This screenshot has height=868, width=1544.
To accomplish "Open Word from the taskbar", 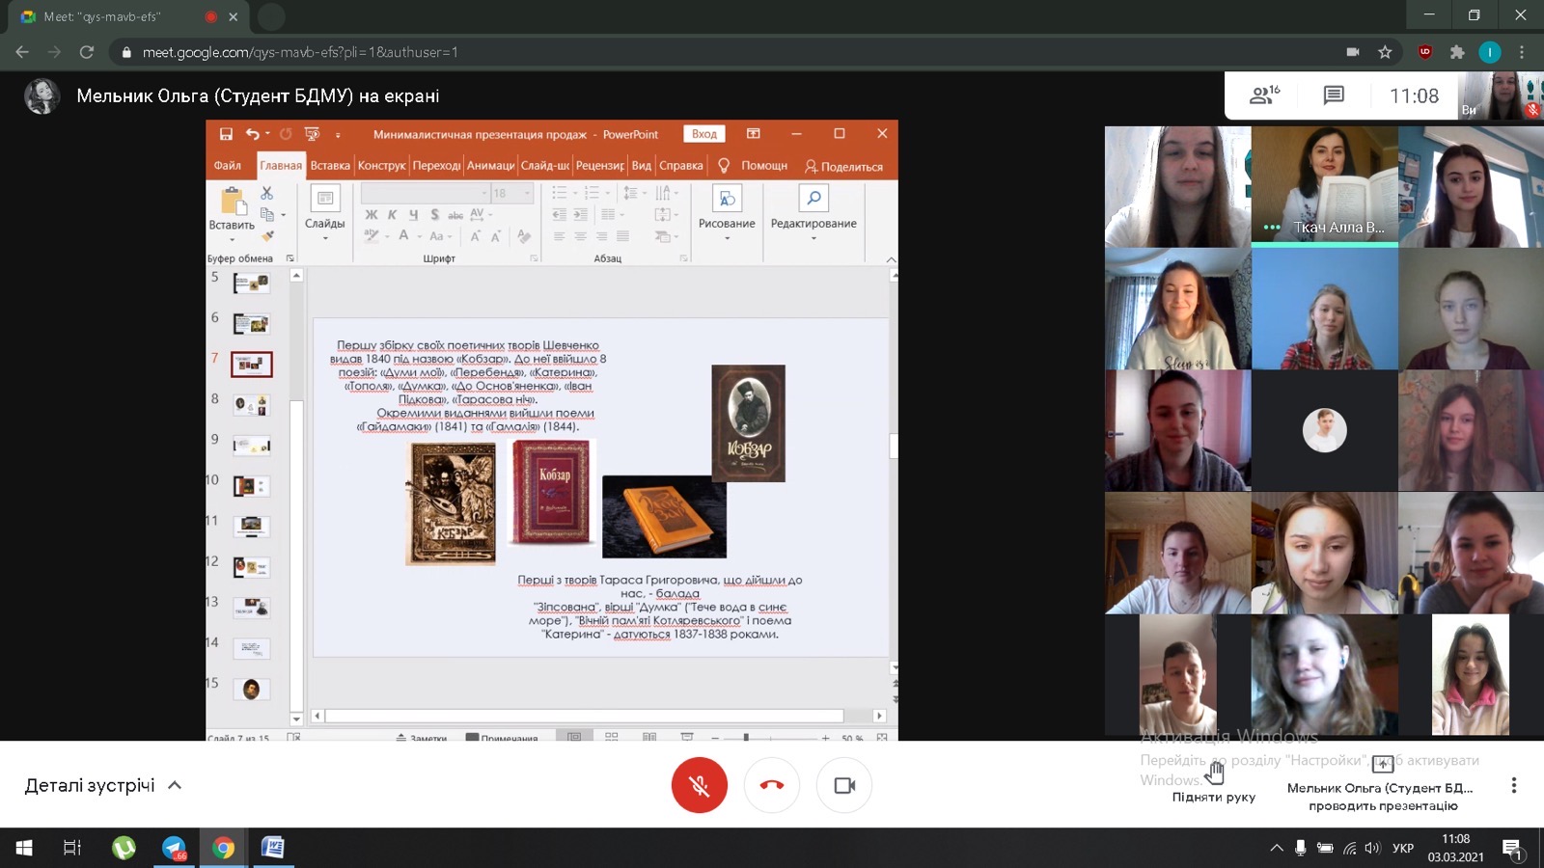I will (x=273, y=848).
